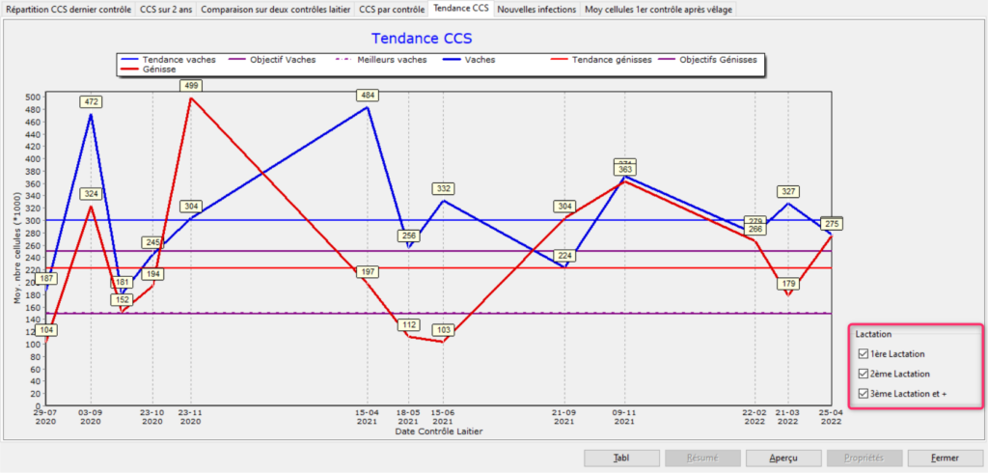
Task: Select the Objectif Vaches legend entry
Action: tap(275, 59)
